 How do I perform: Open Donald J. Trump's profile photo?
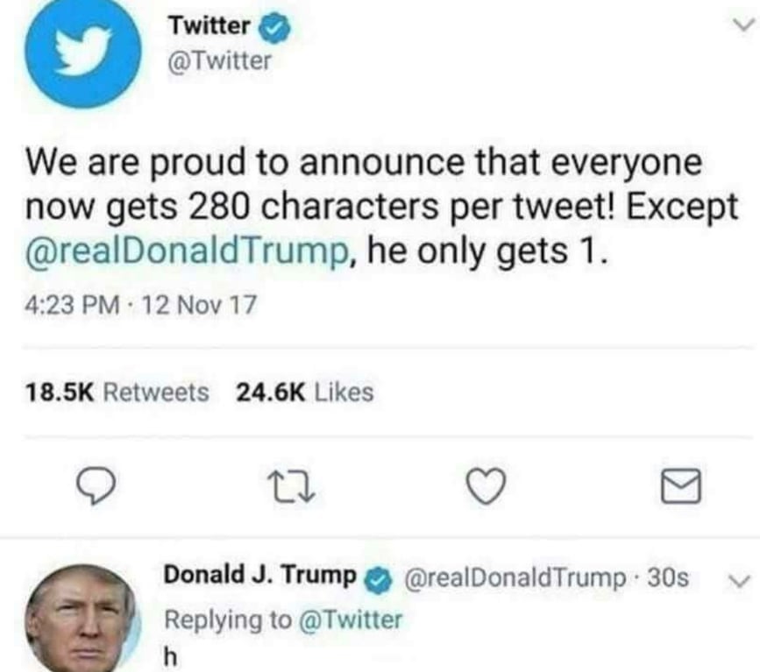[x=81, y=619]
